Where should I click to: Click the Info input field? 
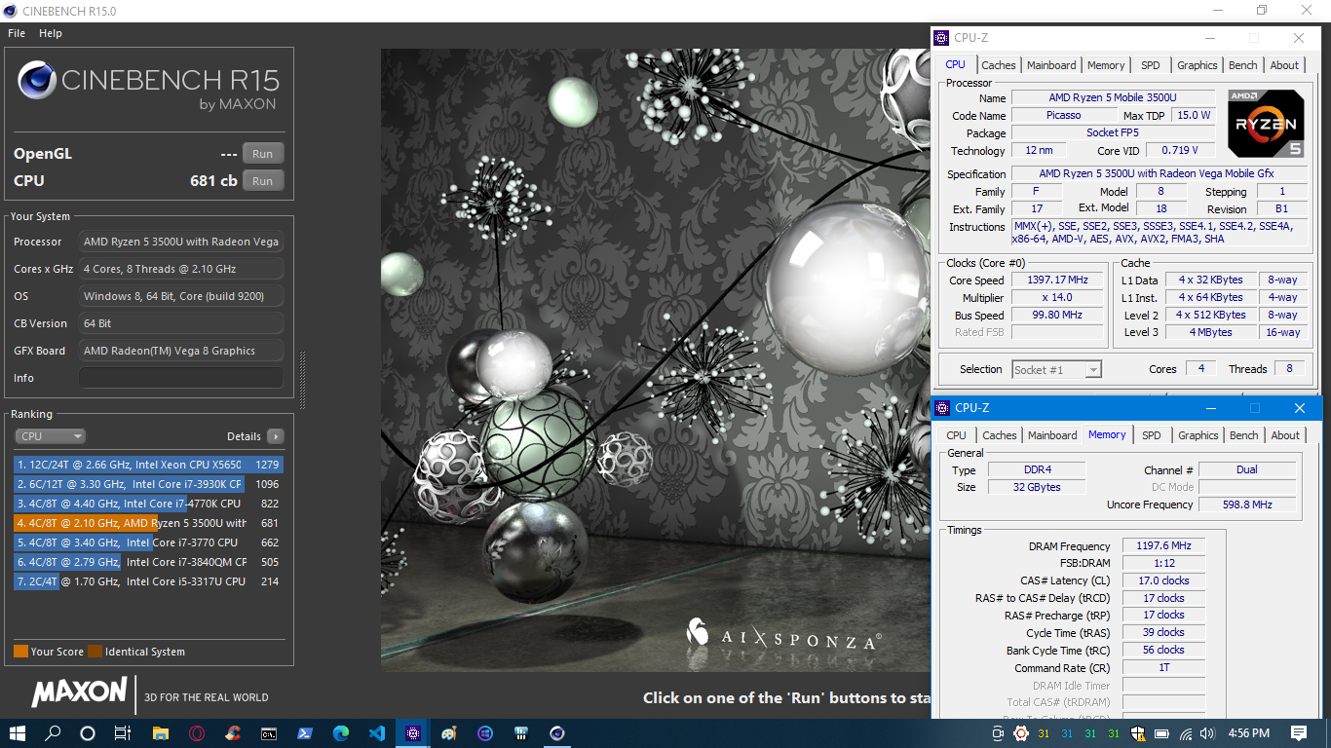point(181,378)
